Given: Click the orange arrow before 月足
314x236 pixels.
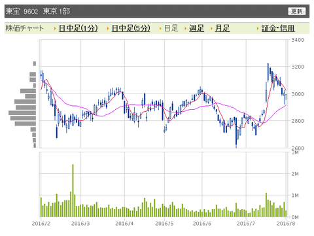Looking at the screenshot, I should [211, 29].
